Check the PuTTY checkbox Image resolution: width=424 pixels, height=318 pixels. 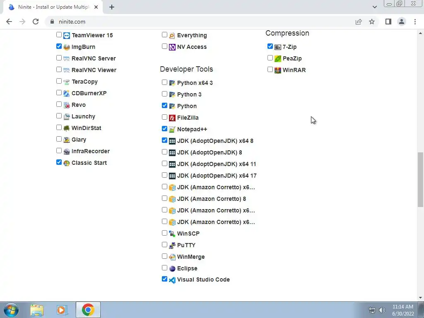[x=164, y=244]
